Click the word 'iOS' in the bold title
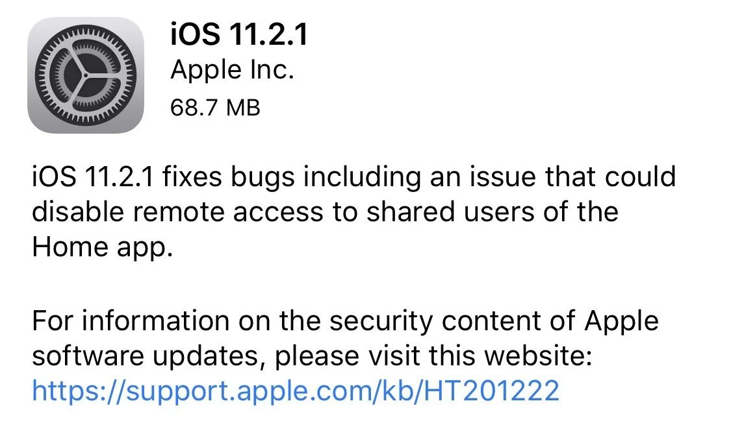731x425 pixels. point(196,34)
